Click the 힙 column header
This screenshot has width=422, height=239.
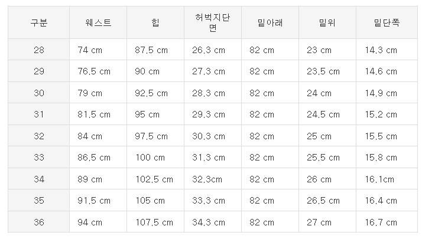155,23
